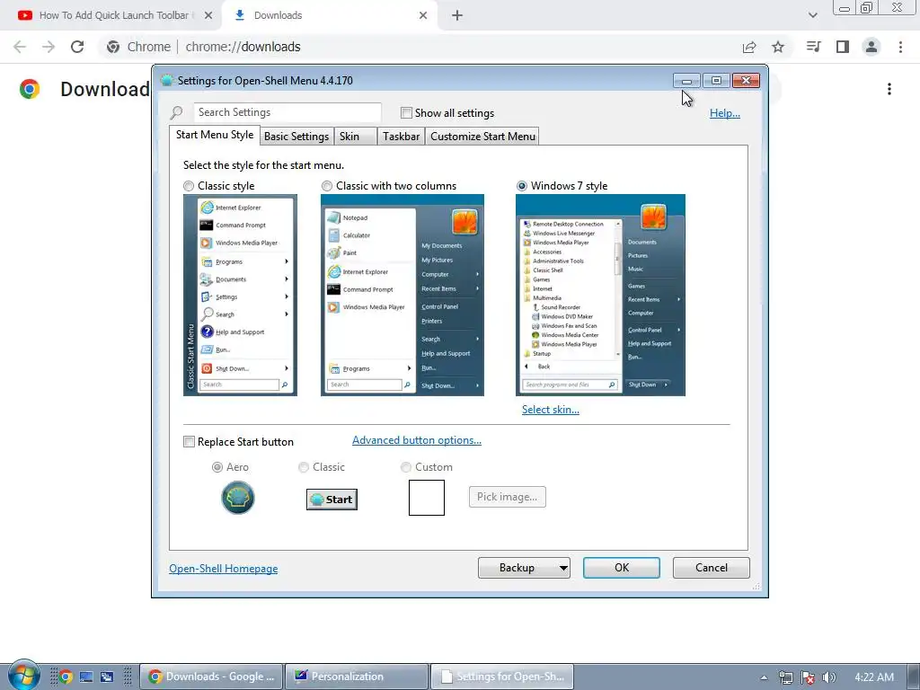Switch to the Start Menu Style tab
This screenshot has height=690, width=920.
[215, 135]
